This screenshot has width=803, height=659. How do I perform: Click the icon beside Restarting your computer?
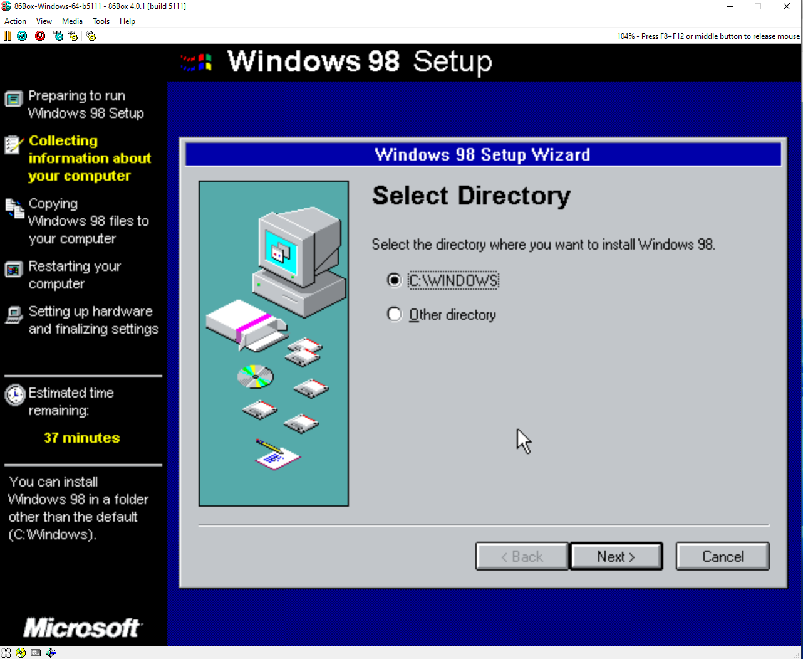(x=14, y=270)
